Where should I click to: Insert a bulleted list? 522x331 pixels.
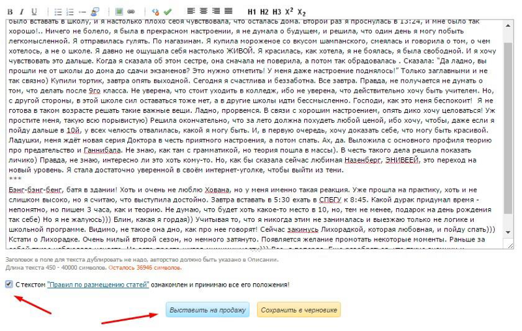[x=57, y=12]
